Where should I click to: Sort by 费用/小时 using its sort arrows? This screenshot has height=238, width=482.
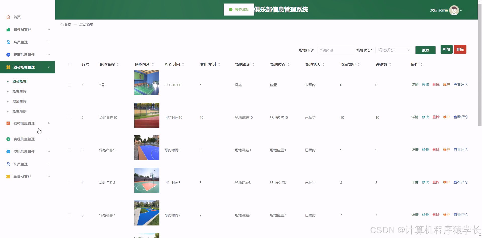(219, 64)
